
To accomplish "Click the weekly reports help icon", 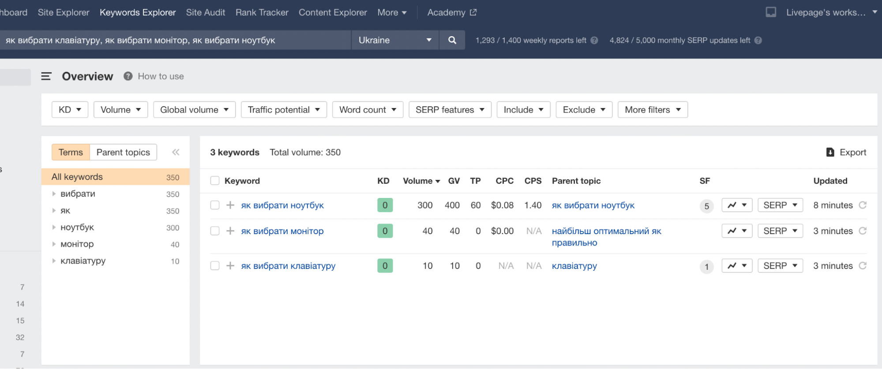I will tap(594, 41).
